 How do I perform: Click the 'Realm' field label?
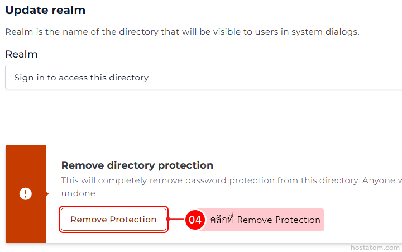click(21, 54)
